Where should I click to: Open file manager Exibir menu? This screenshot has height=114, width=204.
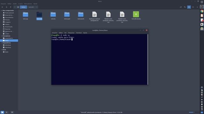click(15, 4)
